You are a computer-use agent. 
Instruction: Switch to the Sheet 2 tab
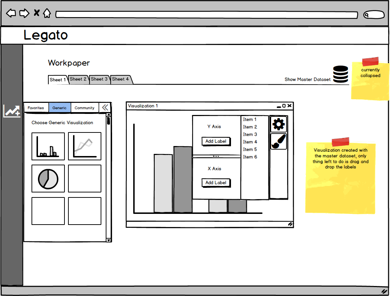pos(78,79)
